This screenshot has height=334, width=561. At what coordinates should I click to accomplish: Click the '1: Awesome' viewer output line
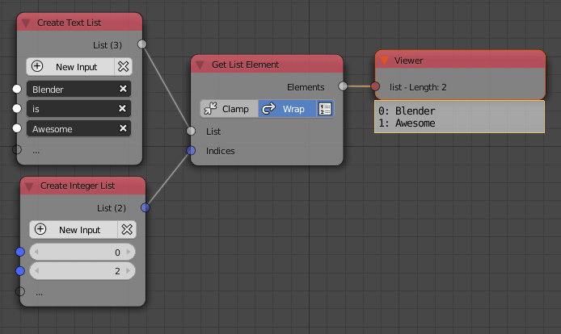407,123
